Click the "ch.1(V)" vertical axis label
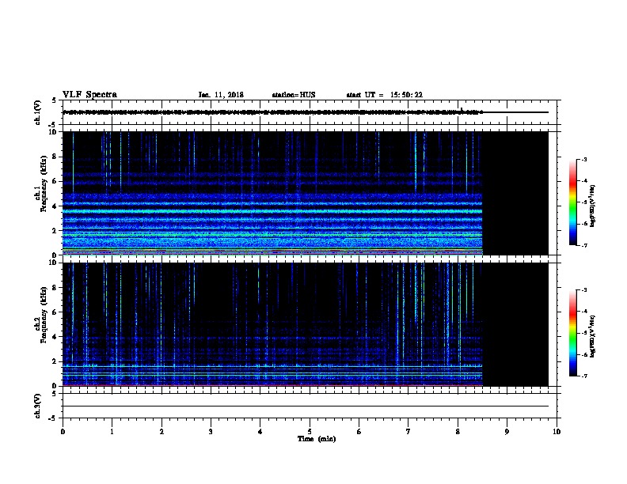627x484 pixels. (37, 112)
